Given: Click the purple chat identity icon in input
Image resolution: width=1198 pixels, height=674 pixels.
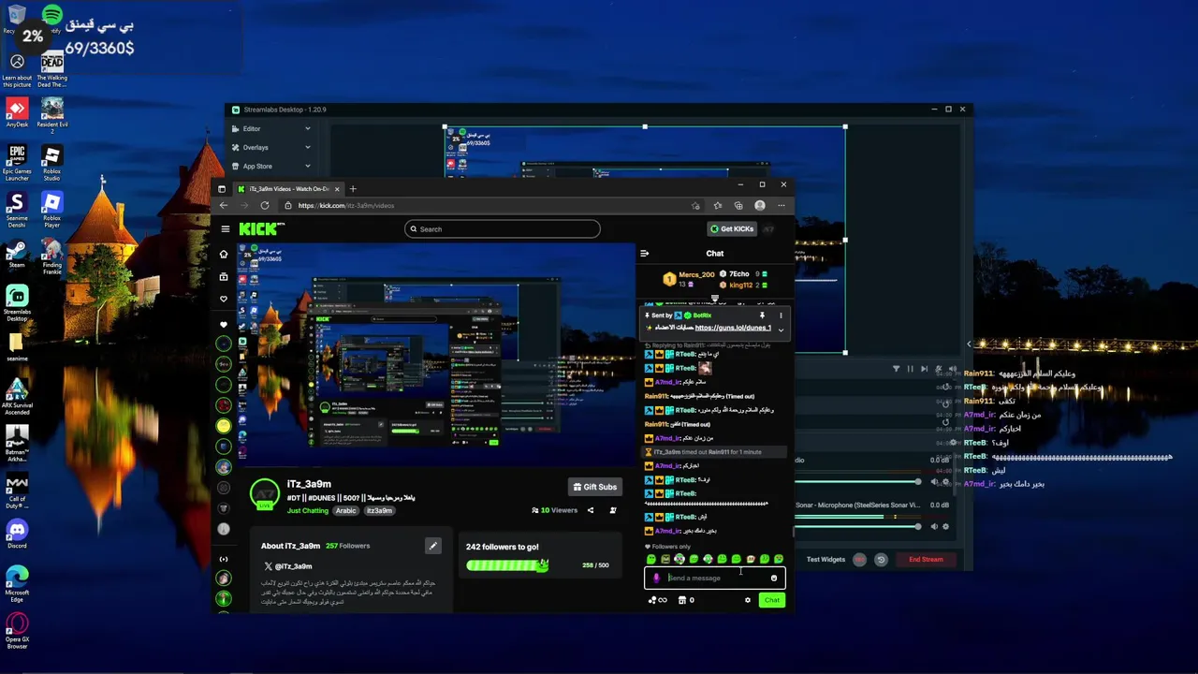Looking at the screenshot, I should coord(655,578).
